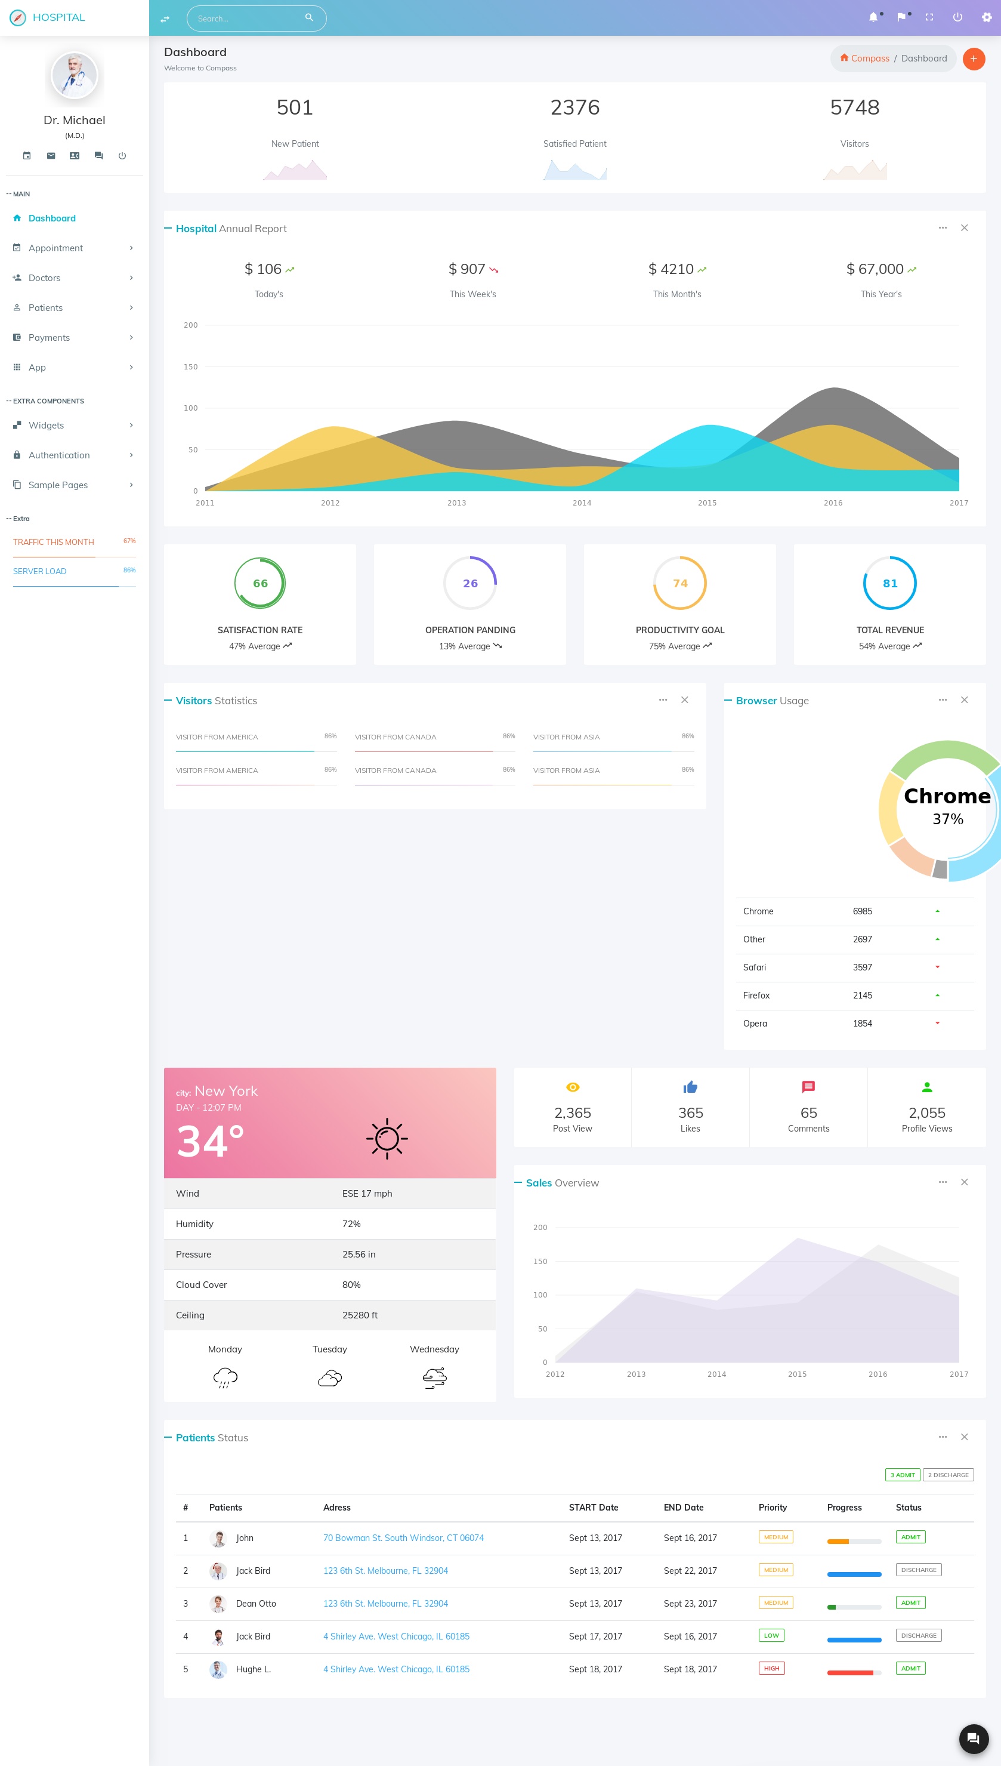1001x1766 pixels.
Task: Click Dr. Michael's profile photo
Action: pos(74,76)
